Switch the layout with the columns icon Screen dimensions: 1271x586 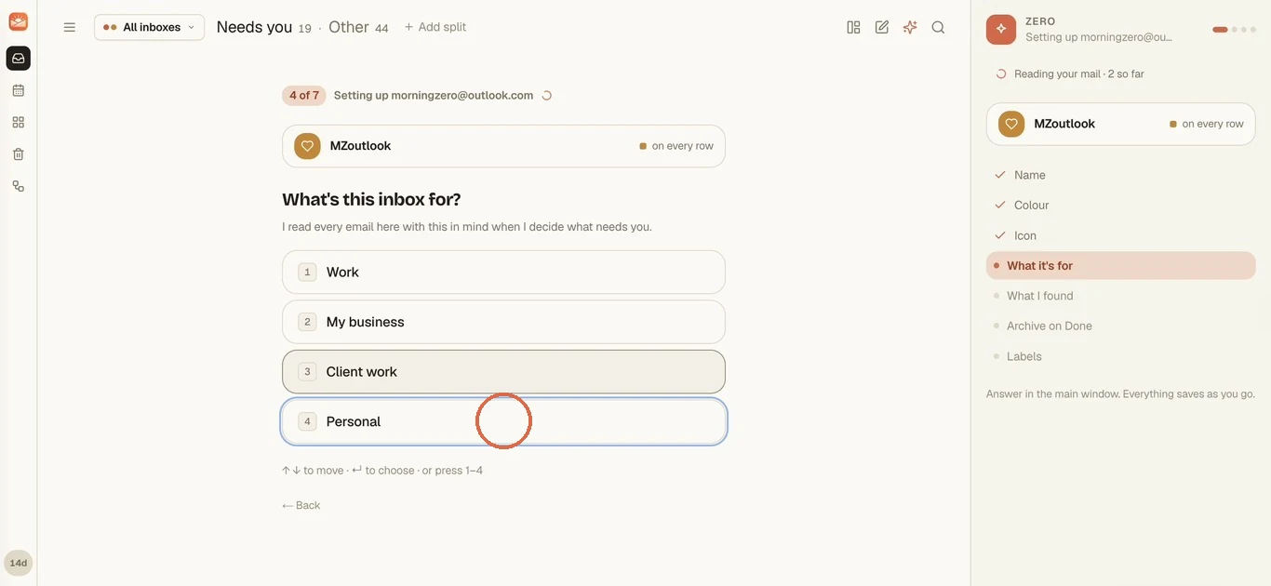point(853,27)
